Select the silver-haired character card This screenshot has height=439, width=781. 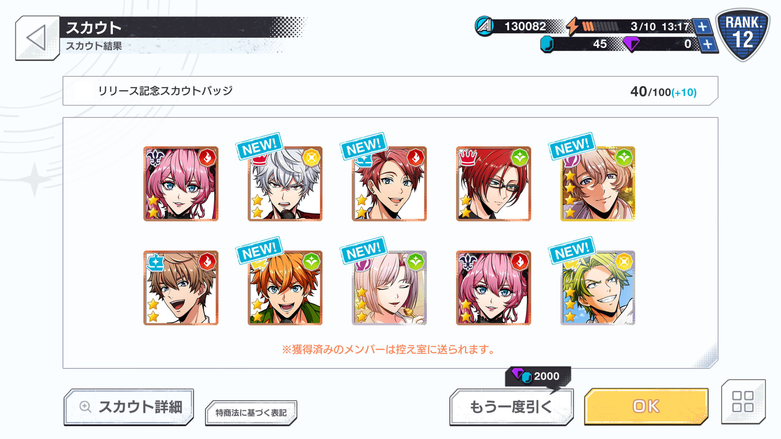click(285, 184)
